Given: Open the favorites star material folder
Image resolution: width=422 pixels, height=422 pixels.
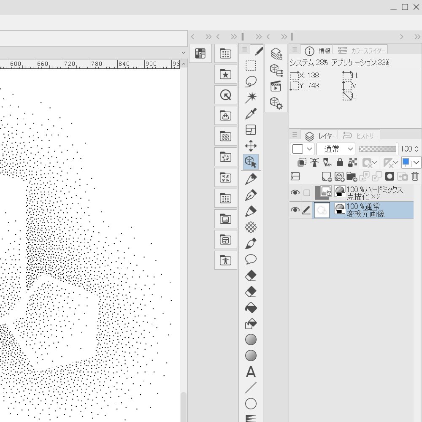Looking at the screenshot, I should (x=225, y=74).
